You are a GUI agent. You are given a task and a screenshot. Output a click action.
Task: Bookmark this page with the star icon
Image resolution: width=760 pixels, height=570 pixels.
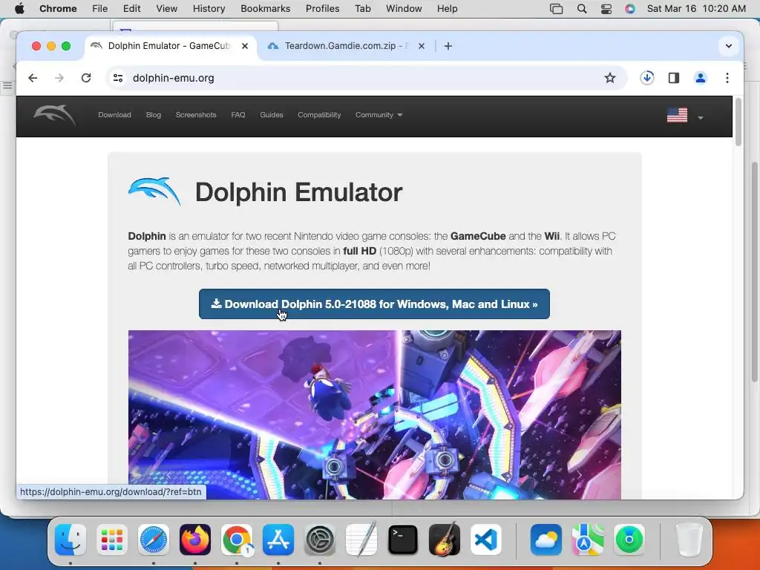tap(610, 78)
